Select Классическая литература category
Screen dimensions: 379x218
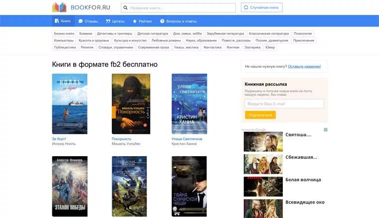[269, 33]
